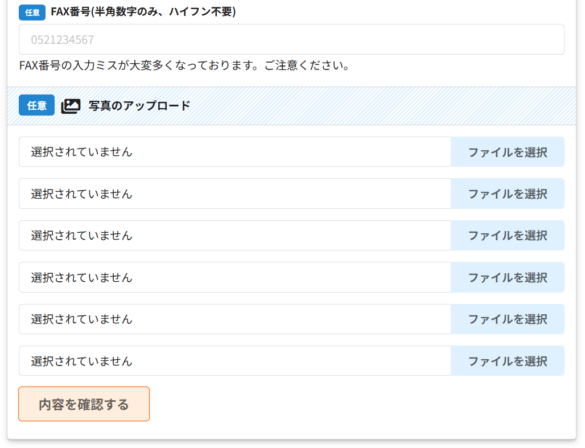Click the sixth 選択されていません file field
Image resolution: width=585 pixels, height=448 pixels.
point(234,361)
